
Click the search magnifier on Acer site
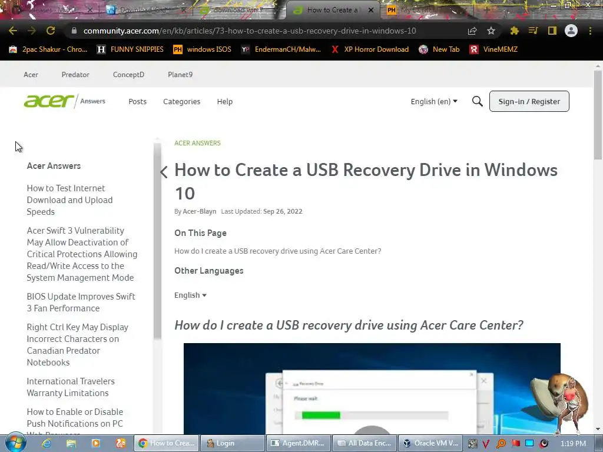pos(477,101)
